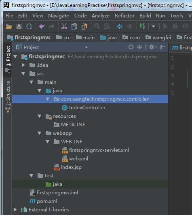Viewport: 192px width, 215px height.
Task: Click java breadcrumb in navigation bar
Action: coord(108,37)
